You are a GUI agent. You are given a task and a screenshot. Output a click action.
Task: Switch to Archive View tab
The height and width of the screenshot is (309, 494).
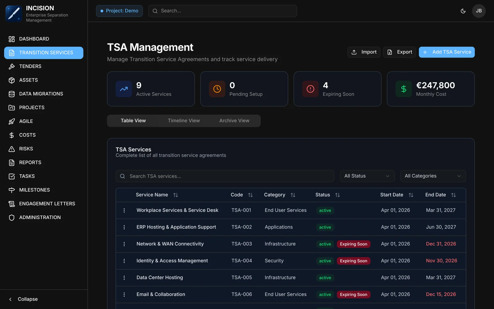point(234,121)
